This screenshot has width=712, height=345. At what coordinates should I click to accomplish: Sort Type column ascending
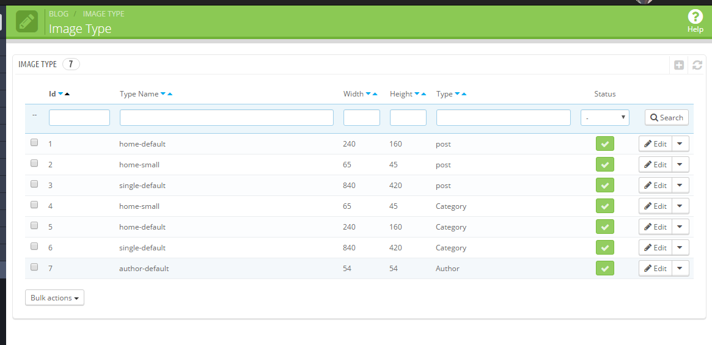464,94
